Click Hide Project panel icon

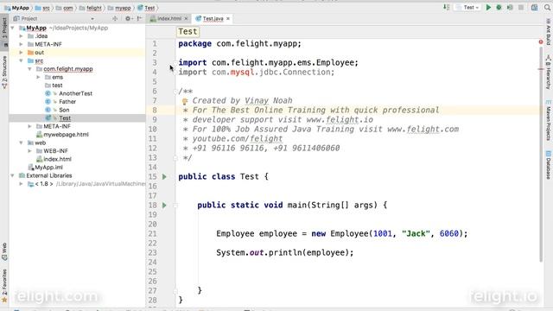pyautogui.click(x=139, y=19)
